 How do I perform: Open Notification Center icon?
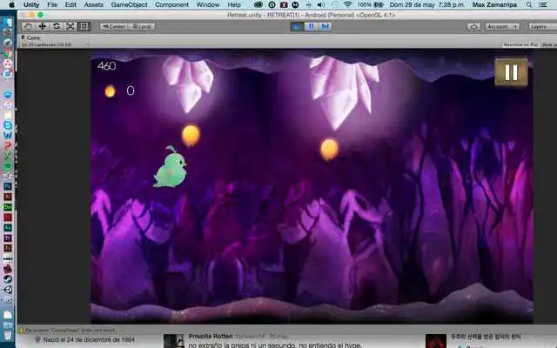pos(543,4)
